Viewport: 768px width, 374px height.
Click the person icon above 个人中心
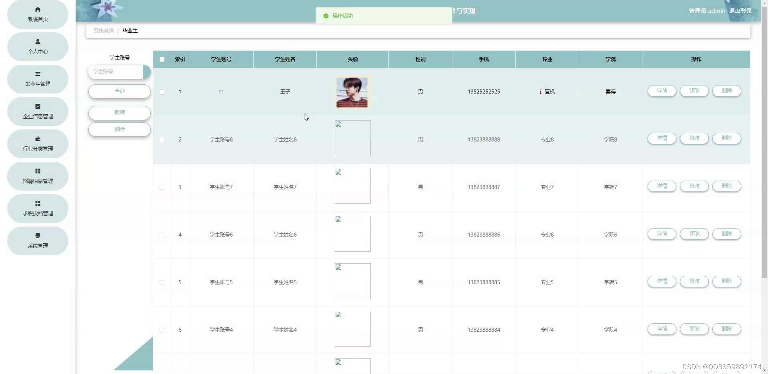click(38, 42)
